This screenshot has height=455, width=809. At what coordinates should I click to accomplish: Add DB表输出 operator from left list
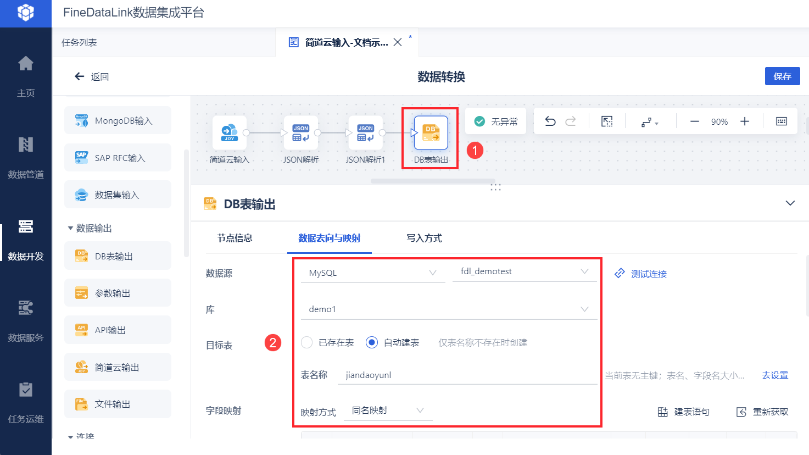click(118, 256)
